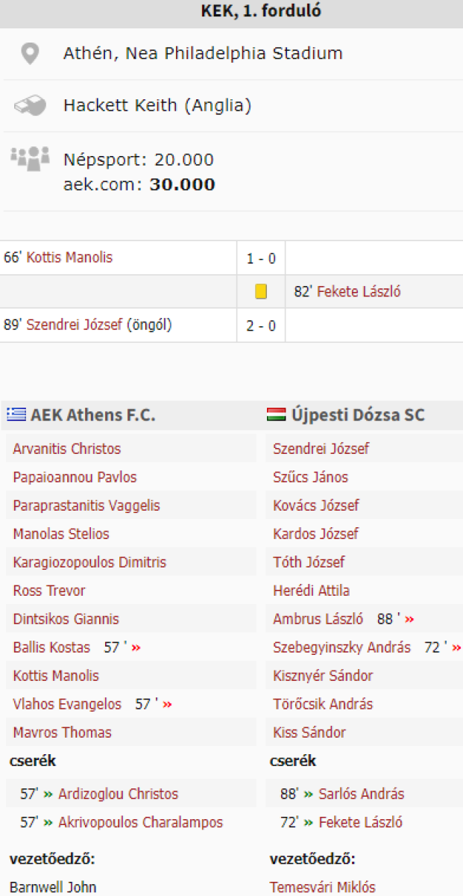463x896 pixels.
Task: Click the attendance crowd icon
Action: coord(30,158)
